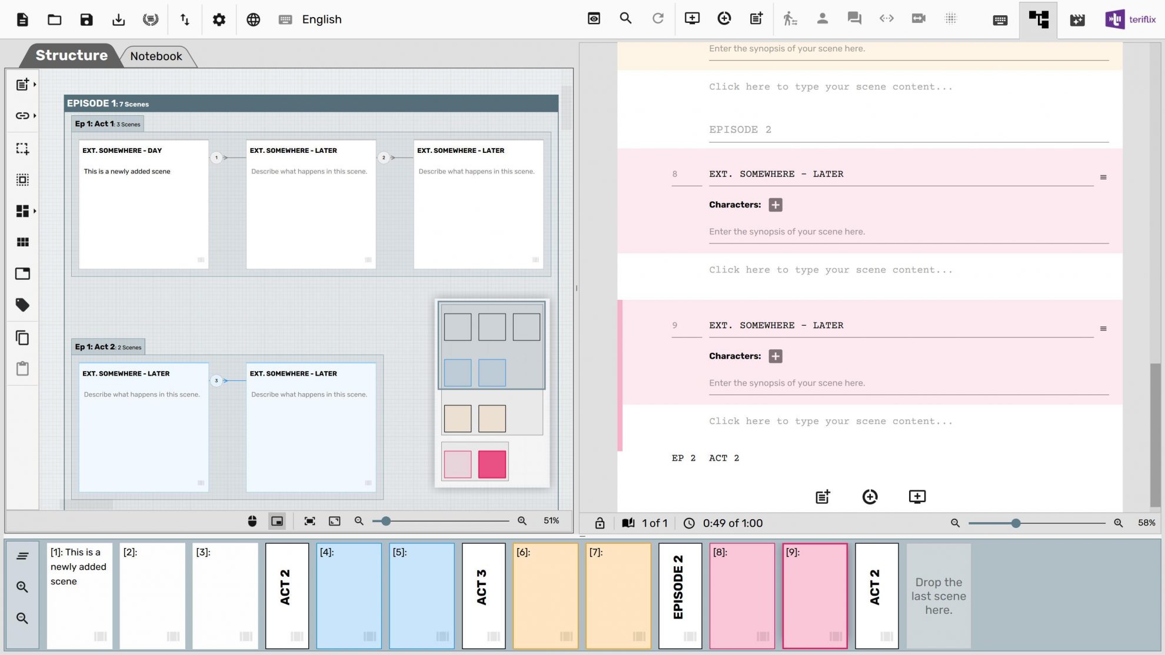The height and width of the screenshot is (655, 1165).
Task: Click scene card [6] in the bottom filmstrip
Action: [545, 596]
